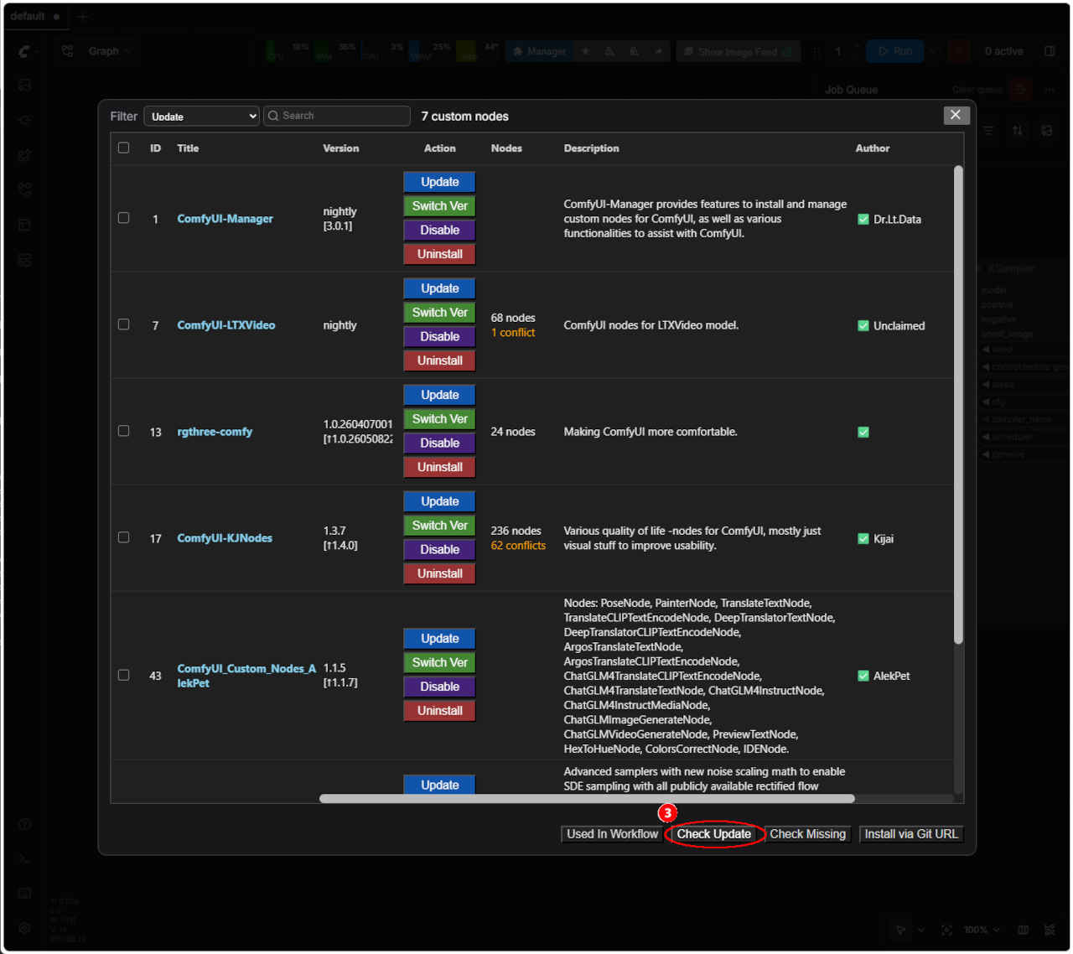Update ComfyUI_Custom_Nodes_AlekPet

coord(439,639)
